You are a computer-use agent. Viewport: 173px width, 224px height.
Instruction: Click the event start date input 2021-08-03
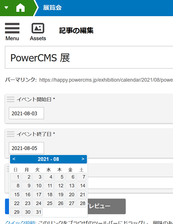[26, 113]
